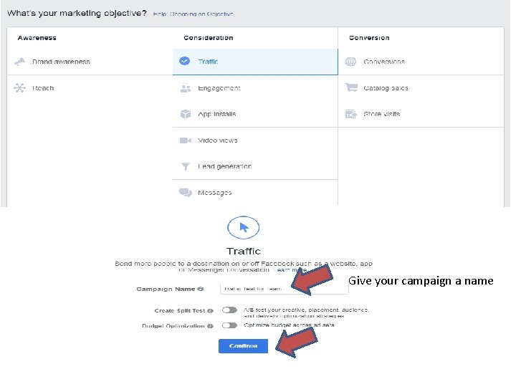
Task: Click the 'Optimize budget across ad sets' text
Action: tap(289, 325)
